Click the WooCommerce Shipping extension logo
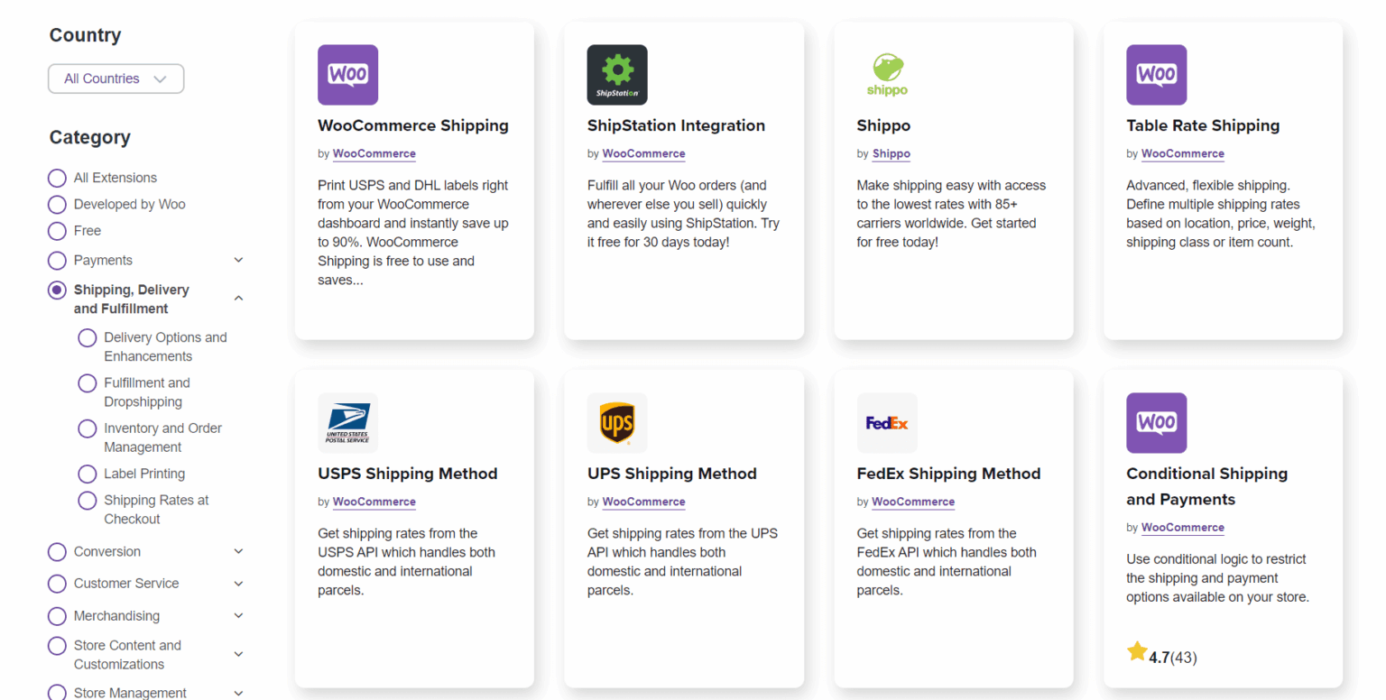1386x700 pixels. coord(347,74)
